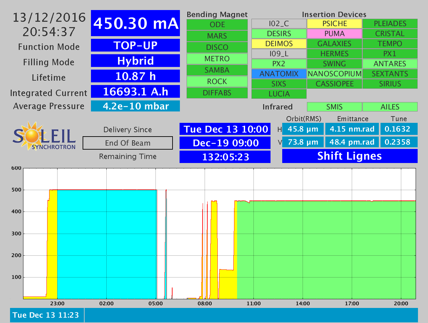Click the yellow PSICHE status box
This screenshot has height=323, width=428.
[334, 23]
